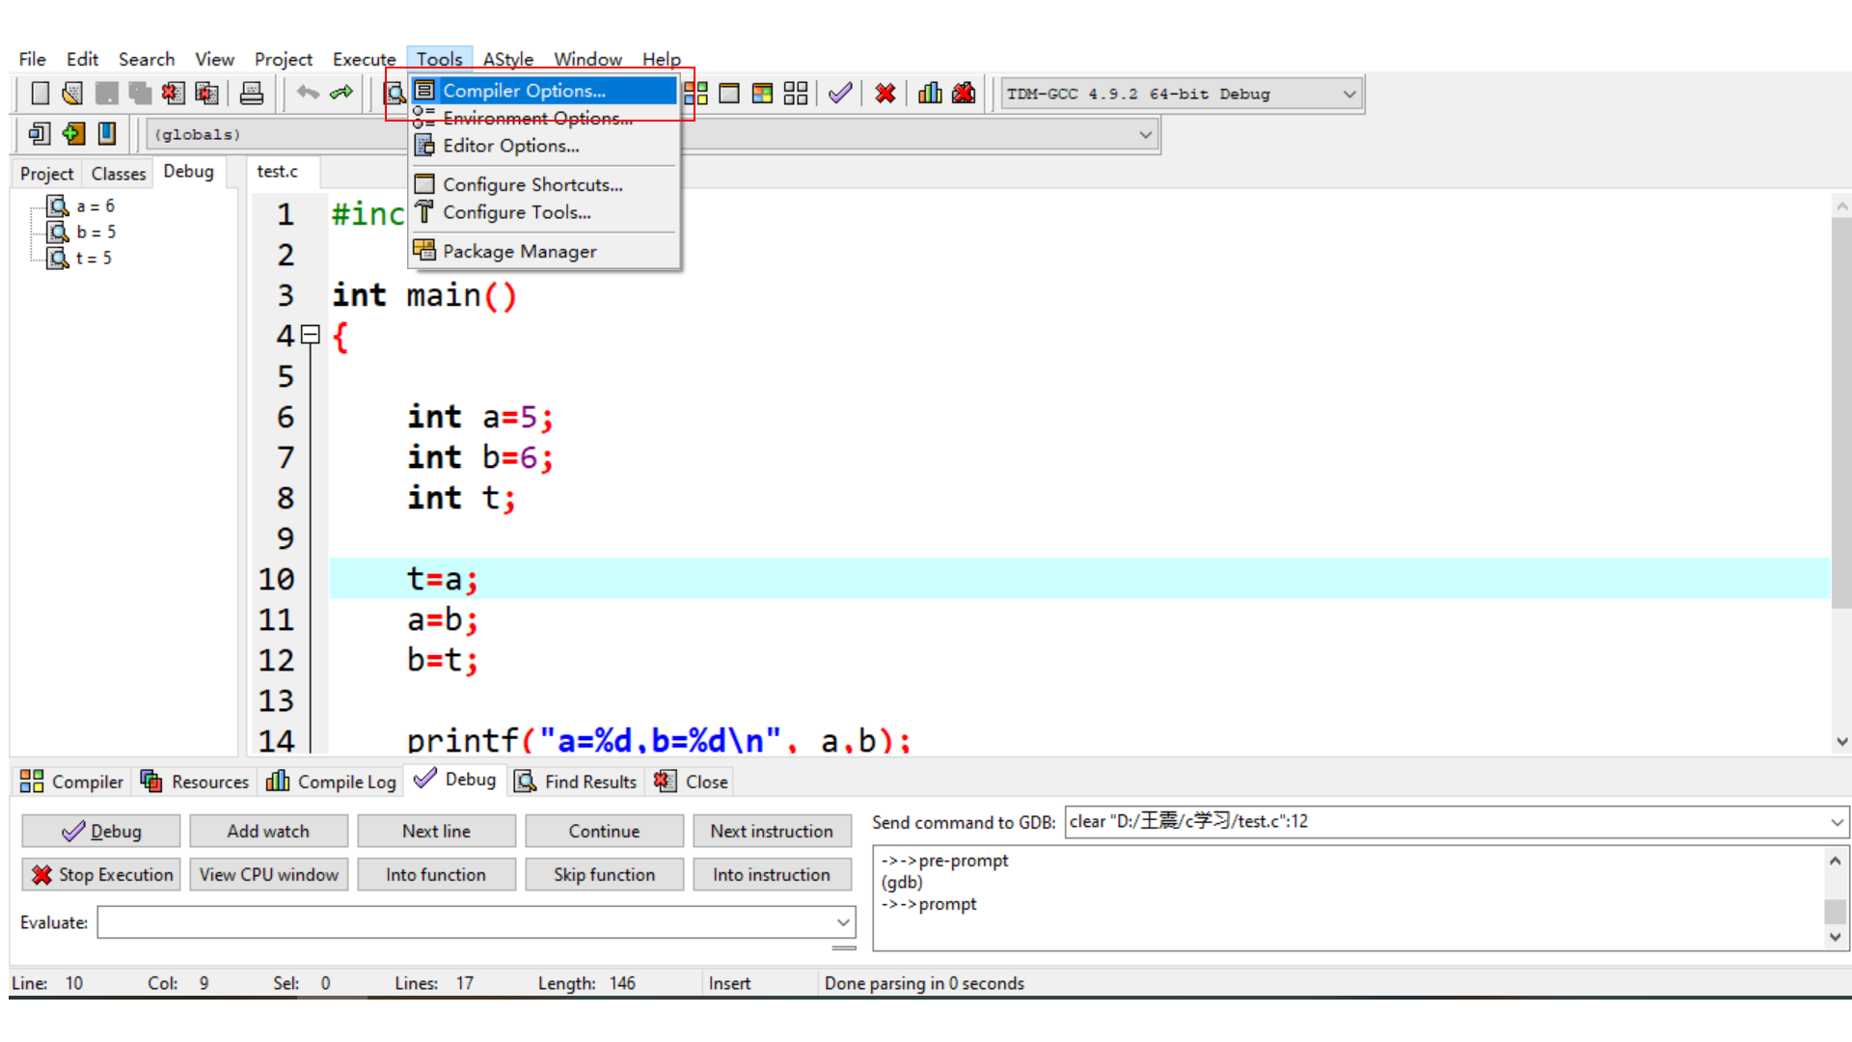Click the editor vertical scrollbar thumb
1852x1042 pixels.
(x=1841, y=415)
